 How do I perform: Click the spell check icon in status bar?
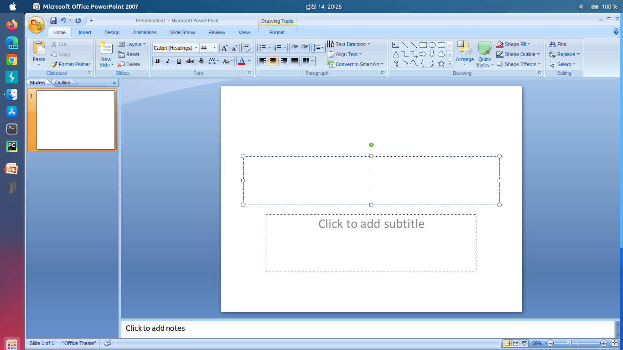point(108,343)
